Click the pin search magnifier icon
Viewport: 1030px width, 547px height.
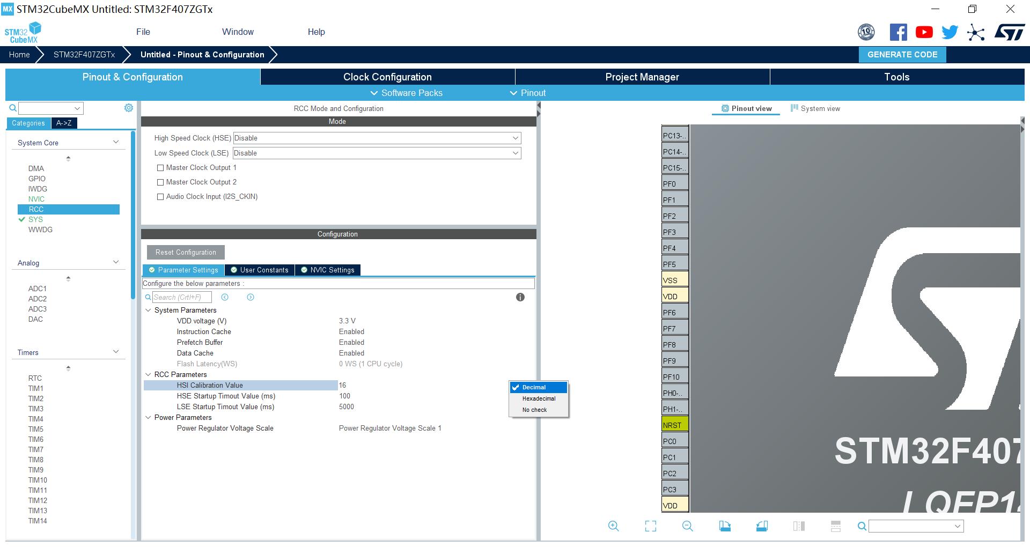[x=862, y=527]
